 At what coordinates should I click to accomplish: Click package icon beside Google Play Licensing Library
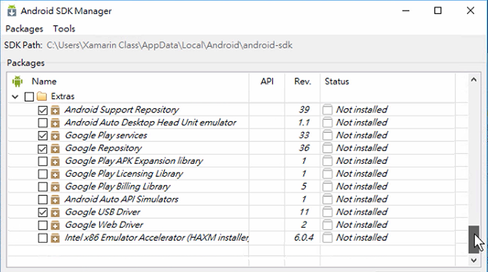(x=55, y=174)
